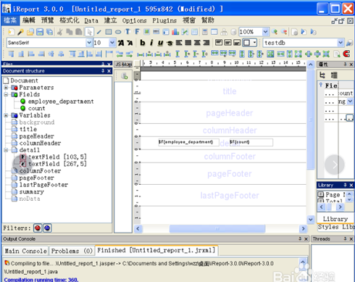This screenshot has width=355, height=282.
Task: Open the SansSerif font dropdown
Action: point(89,43)
